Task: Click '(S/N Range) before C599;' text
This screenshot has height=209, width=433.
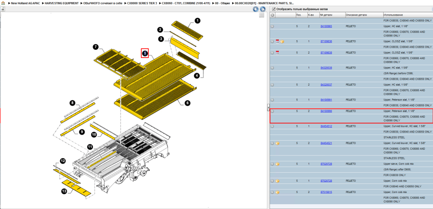Action: pos(398,74)
